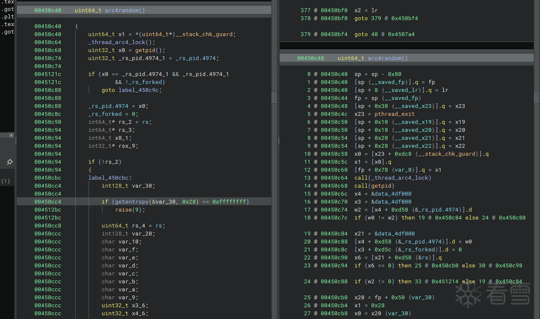Click the right IL pane's vertical scrollbar thumb
Viewport: 540px width, 319px height.
[x=537, y=98]
